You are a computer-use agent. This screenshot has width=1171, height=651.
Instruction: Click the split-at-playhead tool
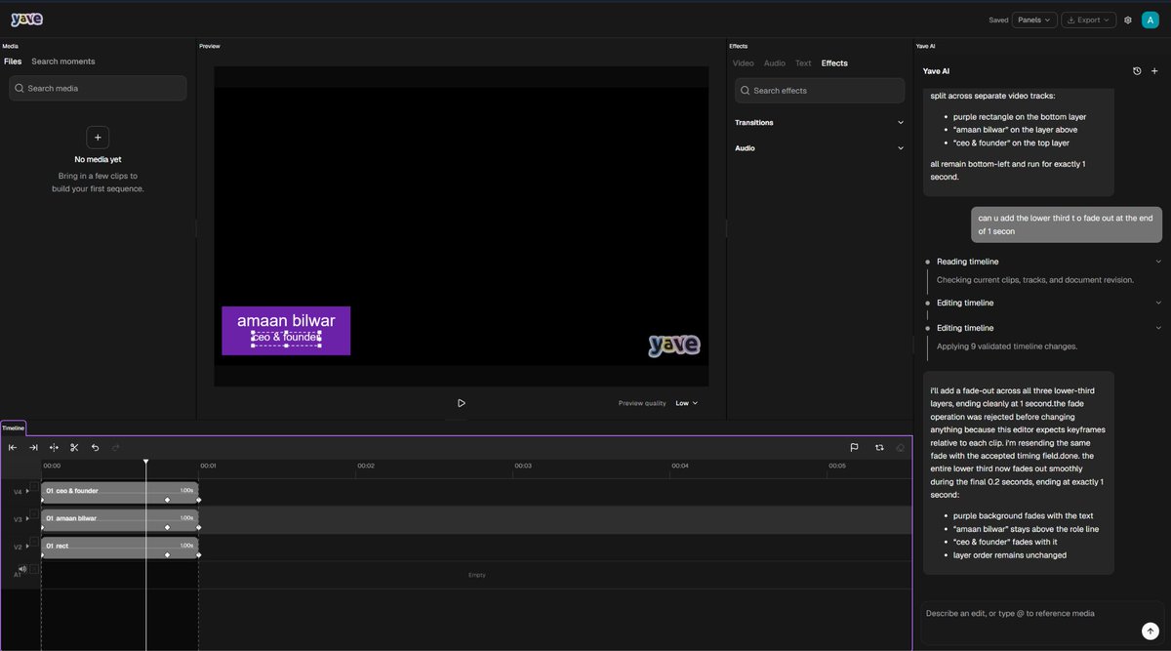(x=54, y=447)
